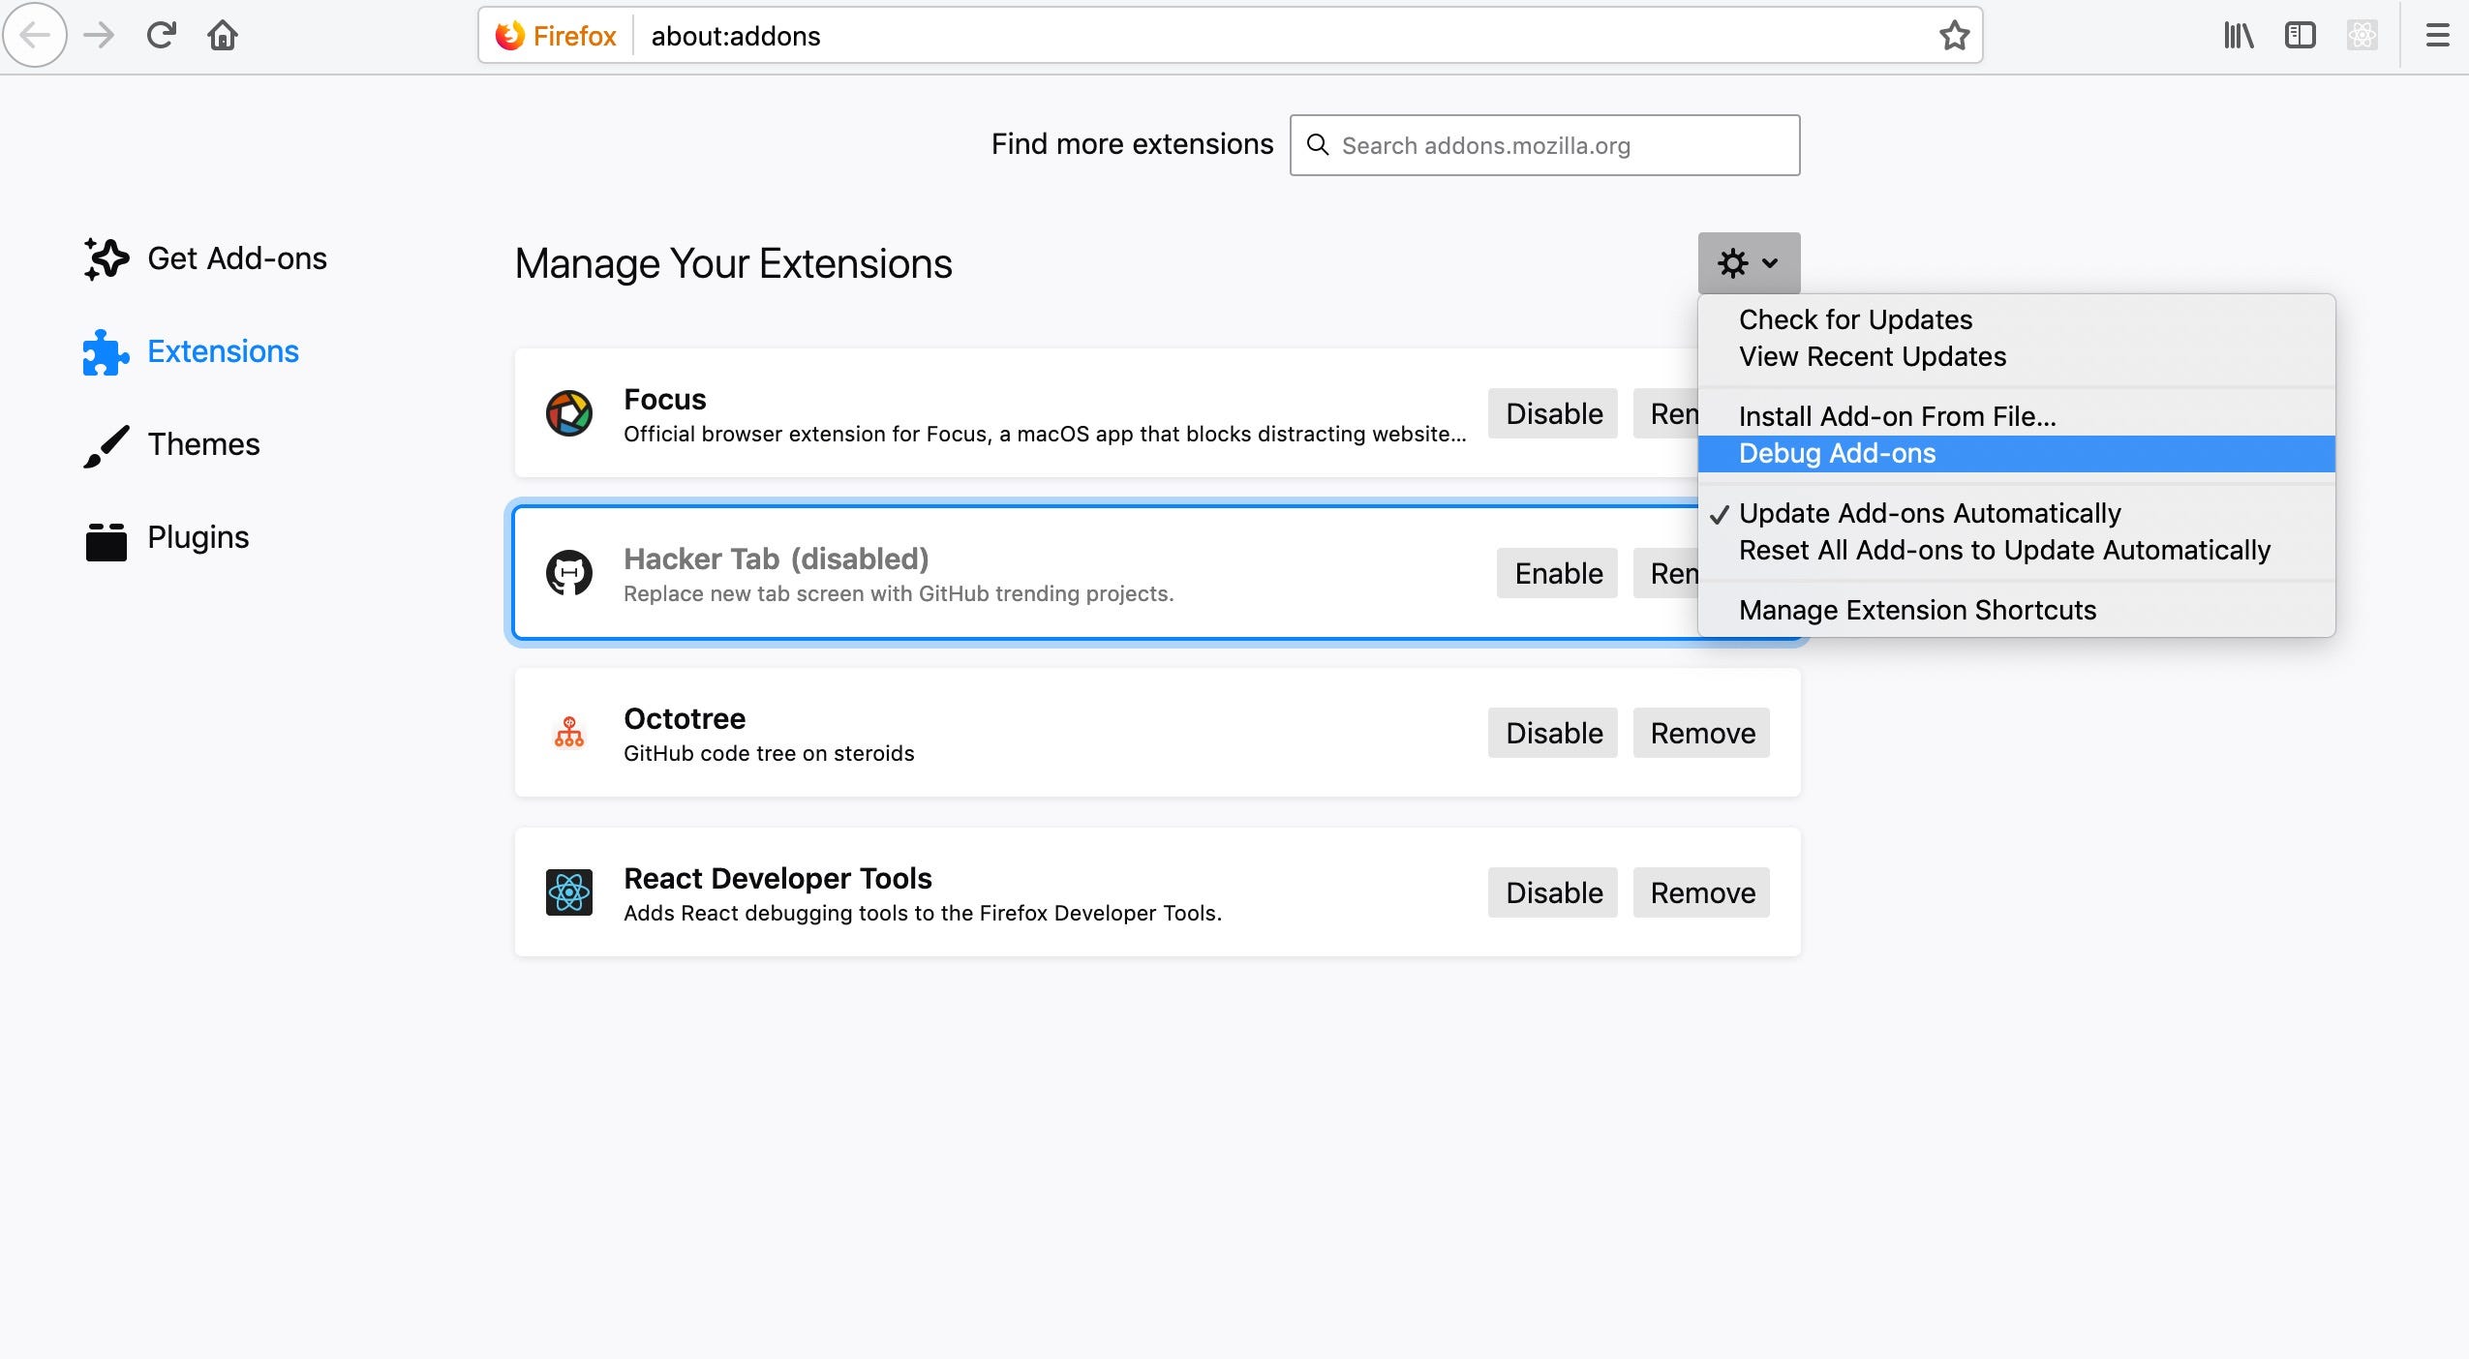Click the Hacker Tab (disabled) title

coord(776,559)
